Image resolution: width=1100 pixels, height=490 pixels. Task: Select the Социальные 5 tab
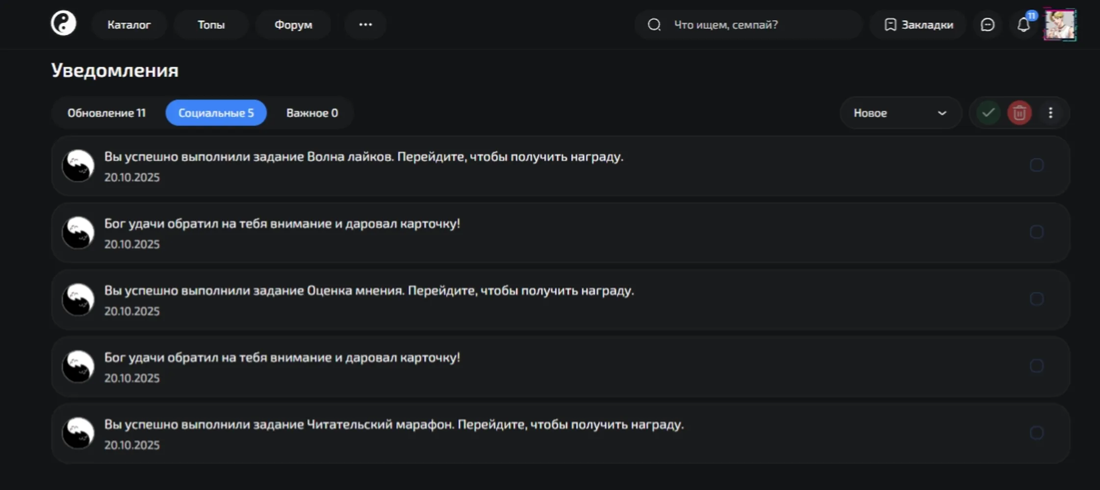(216, 113)
